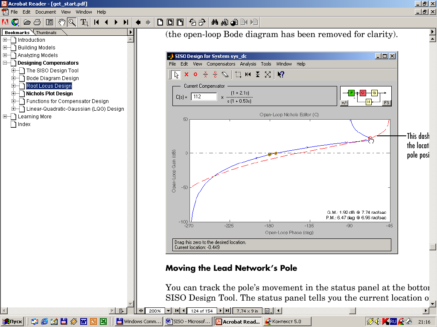Screen dimensions: 437x327
Task: Expand the Analyzing Models bookmark
Action: pyautogui.click(x=5, y=55)
